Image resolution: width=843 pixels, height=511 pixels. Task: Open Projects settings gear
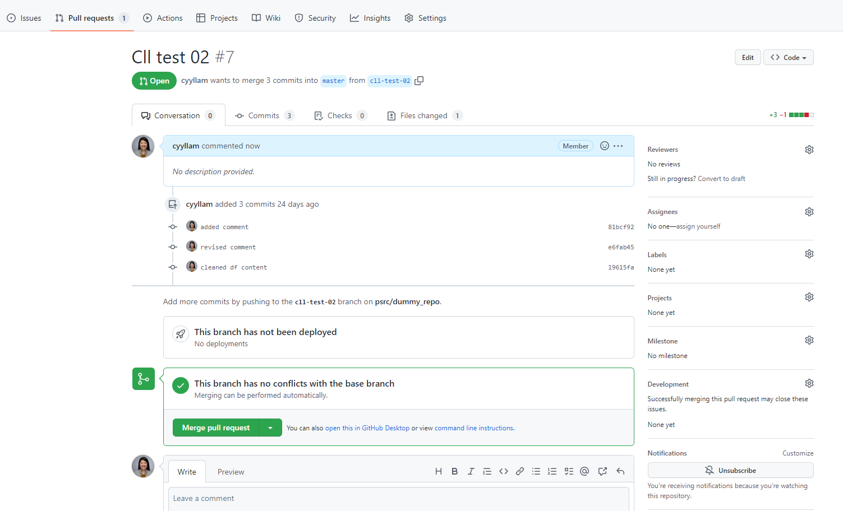809,297
